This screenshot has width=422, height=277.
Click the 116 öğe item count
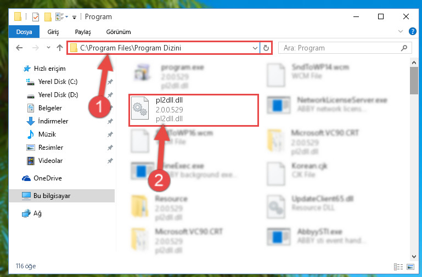[x=26, y=266]
